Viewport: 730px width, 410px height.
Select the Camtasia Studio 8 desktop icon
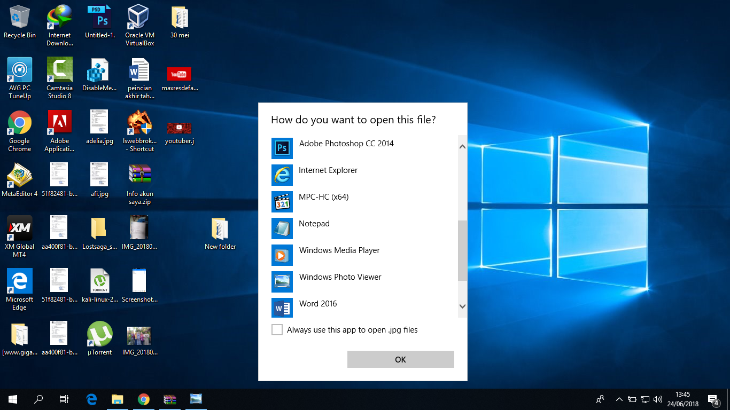click(x=59, y=78)
